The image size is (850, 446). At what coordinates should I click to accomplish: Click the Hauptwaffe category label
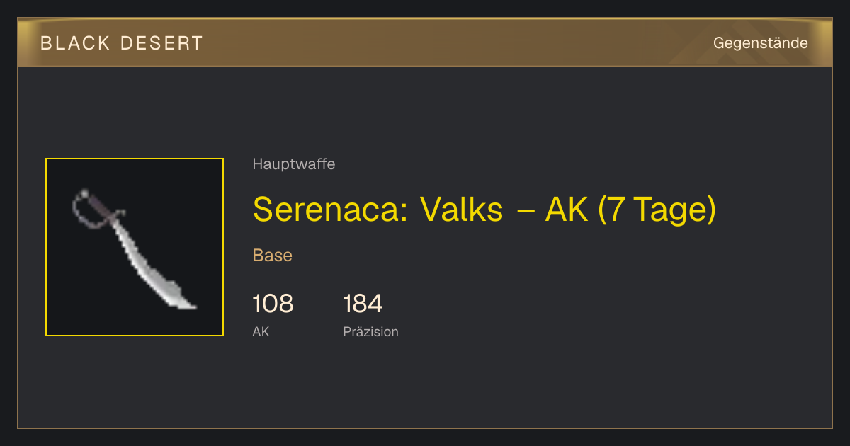[294, 164]
